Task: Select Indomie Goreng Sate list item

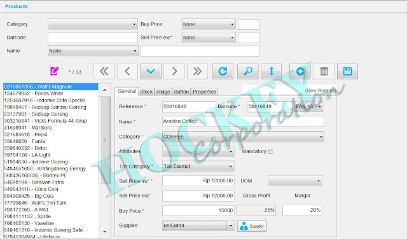Action: tap(51, 230)
